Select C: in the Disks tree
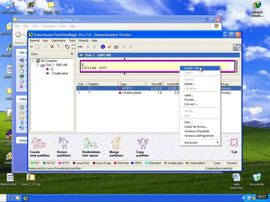The image size is (270, 202). pyautogui.click(x=52, y=69)
